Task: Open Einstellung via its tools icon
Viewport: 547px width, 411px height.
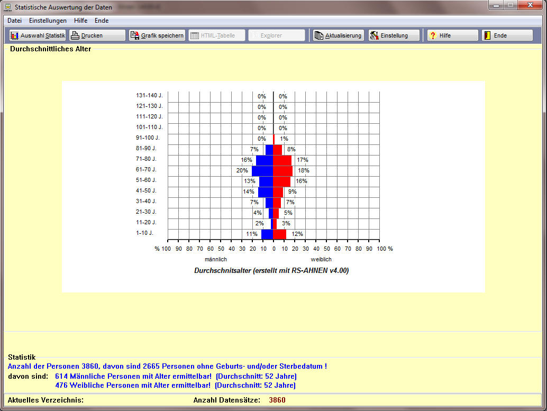Action: (375, 35)
